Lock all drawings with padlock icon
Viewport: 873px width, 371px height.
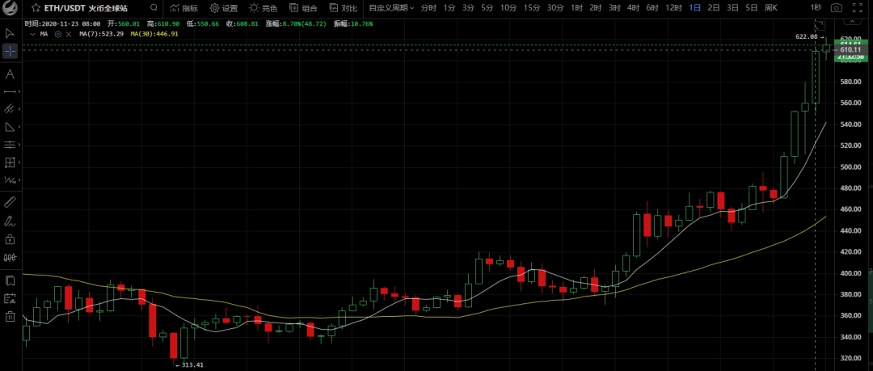click(10, 239)
